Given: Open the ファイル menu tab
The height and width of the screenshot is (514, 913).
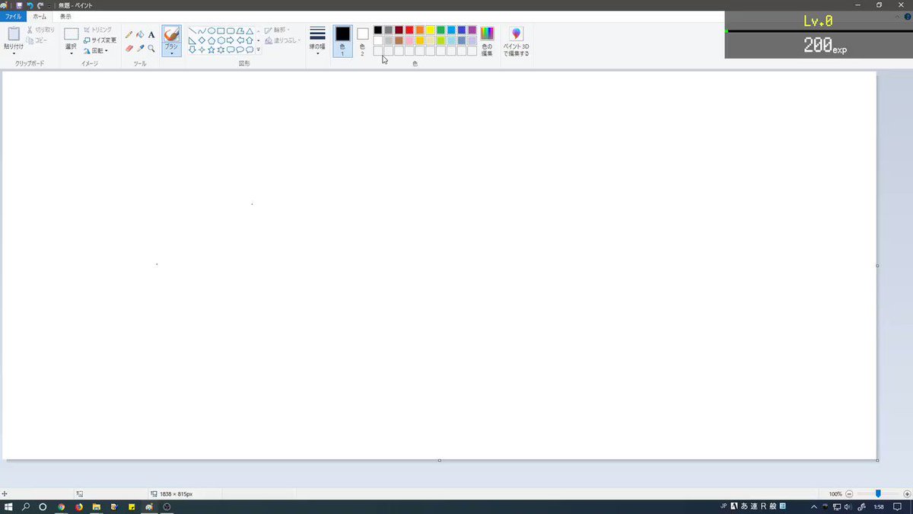Looking at the screenshot, I should coord(13,16).
